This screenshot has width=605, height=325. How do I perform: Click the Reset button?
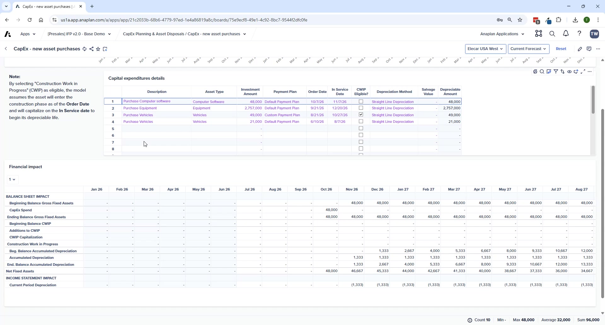tap(561, 49)
